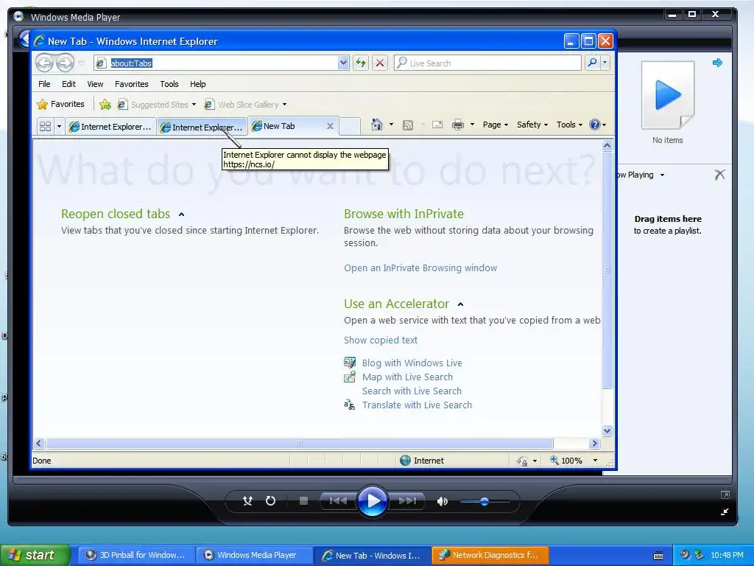Open the address bar history dropdown
The image size is (754, 566).
[343, 63]
